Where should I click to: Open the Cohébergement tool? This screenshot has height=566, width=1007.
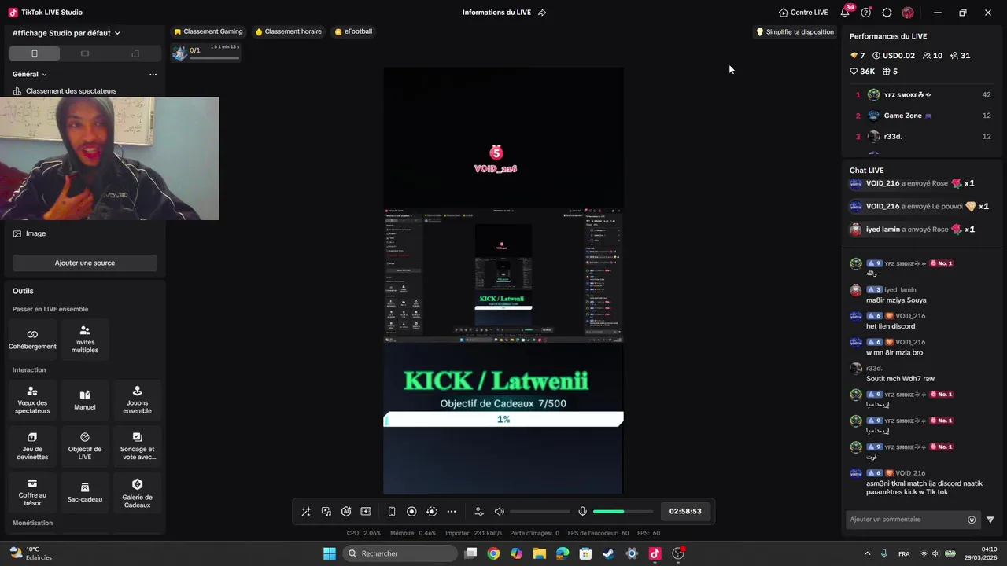(x=32, y=340)
